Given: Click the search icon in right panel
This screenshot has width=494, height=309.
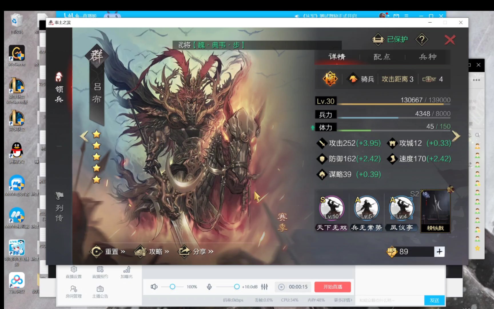Looking at the screenshot, I should pos(477,135).
